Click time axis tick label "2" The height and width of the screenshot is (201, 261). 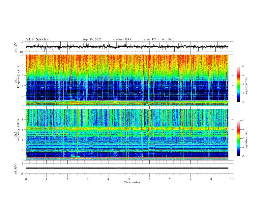(x=67, y=179)
